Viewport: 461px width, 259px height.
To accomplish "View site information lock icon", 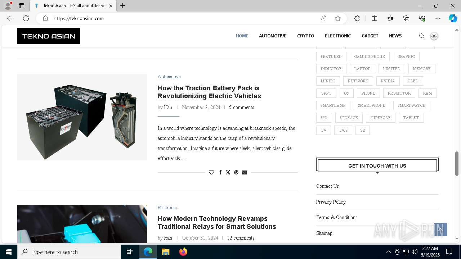I will coord(45,18).
